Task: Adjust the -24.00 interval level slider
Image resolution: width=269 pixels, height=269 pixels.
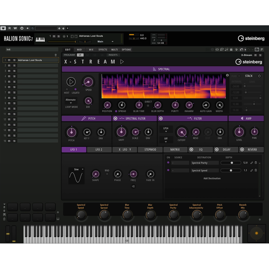Action: pyautogui.click(x=245, y=86)
